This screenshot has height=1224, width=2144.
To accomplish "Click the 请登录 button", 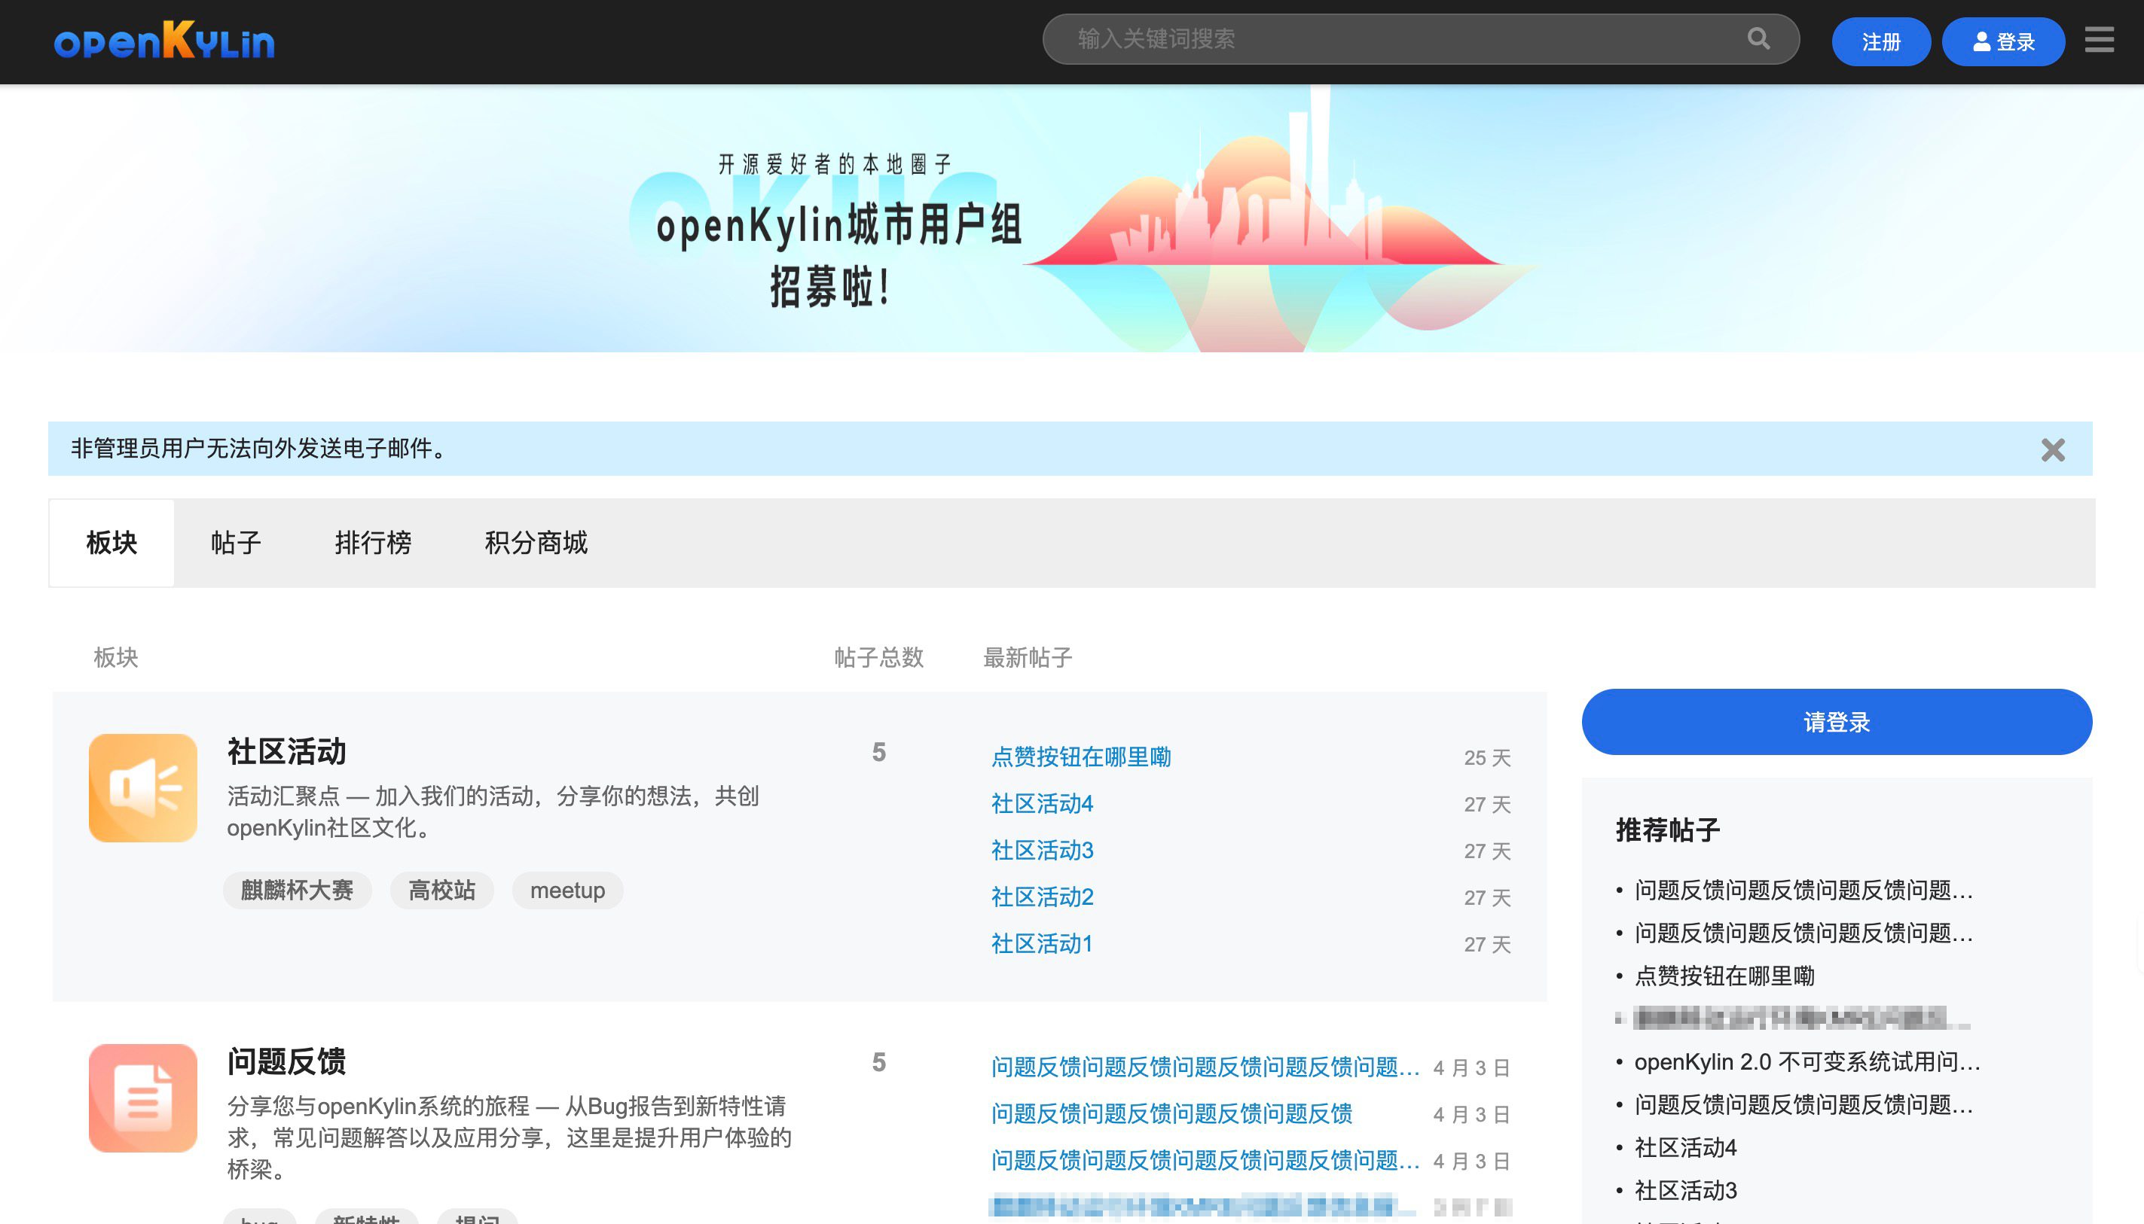I will point(1837,721).
